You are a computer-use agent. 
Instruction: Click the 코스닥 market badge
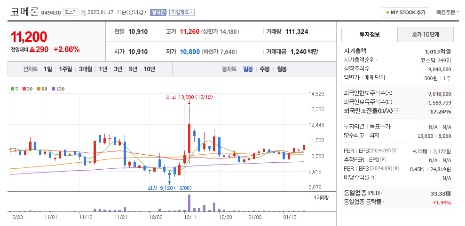coord(71,12)
